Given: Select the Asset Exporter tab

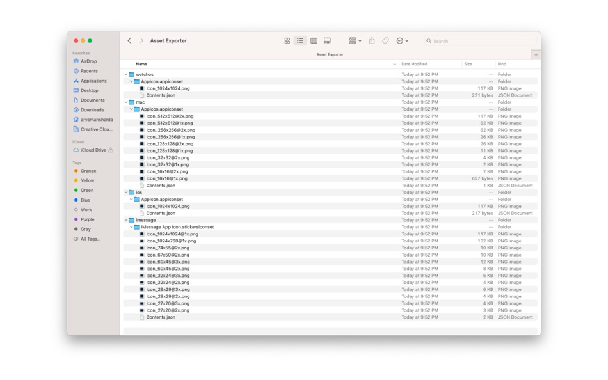Looking at the screenshot, I should tap(330, 54).
